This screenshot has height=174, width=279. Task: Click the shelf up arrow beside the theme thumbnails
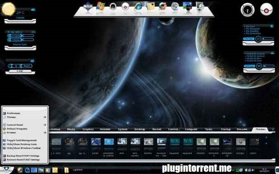[266, 137]
